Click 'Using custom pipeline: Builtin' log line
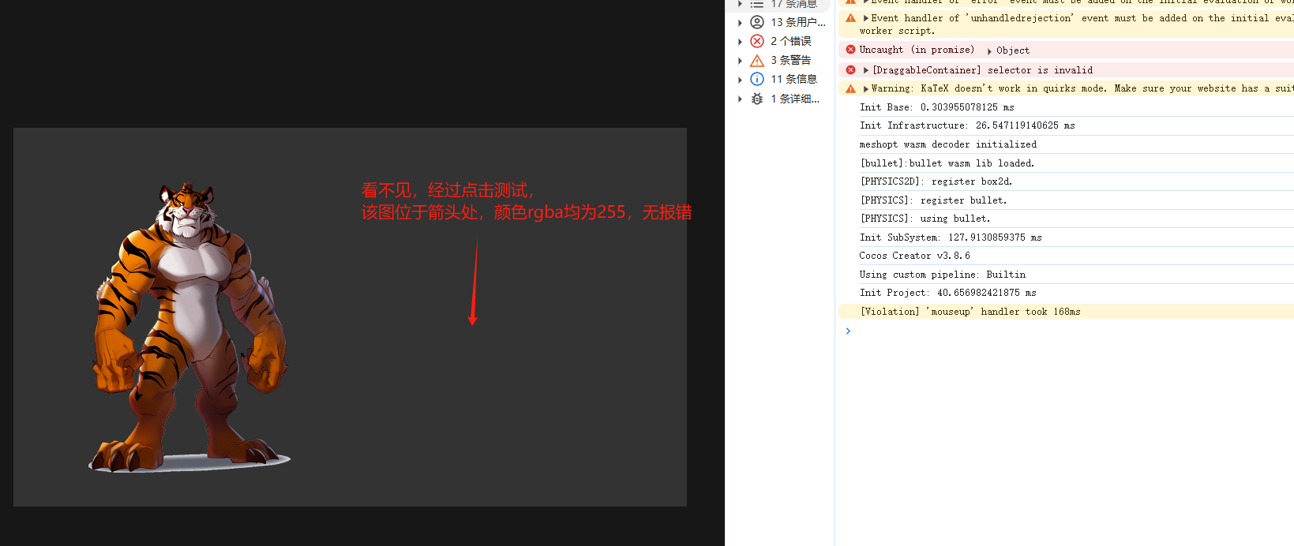The width and height of the screenshot is (1294, 546). [942, 275]
